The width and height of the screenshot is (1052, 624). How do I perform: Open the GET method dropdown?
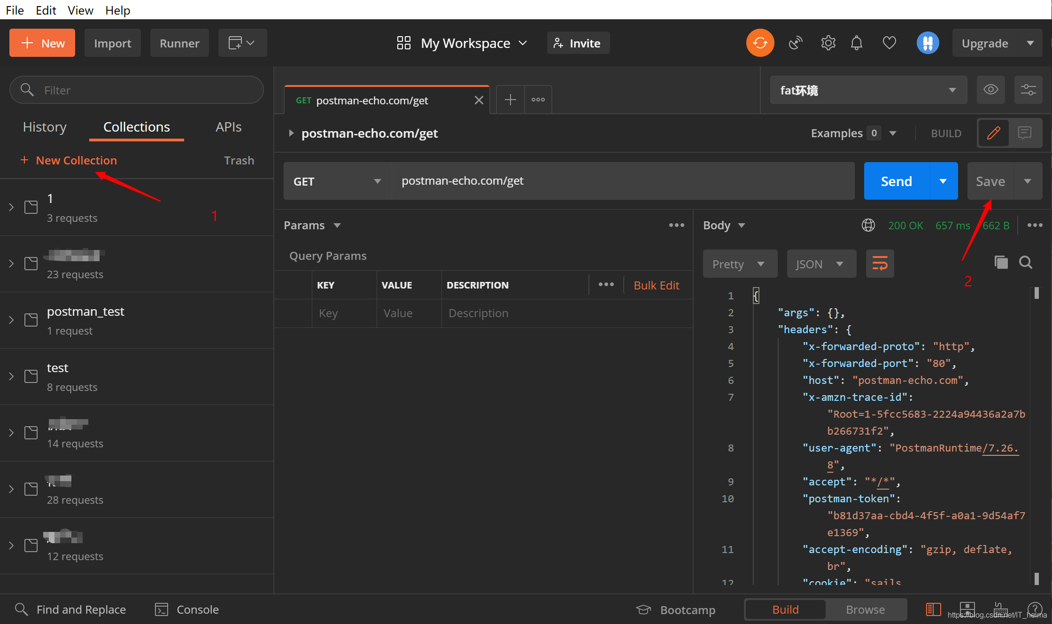tap(337, 181)
